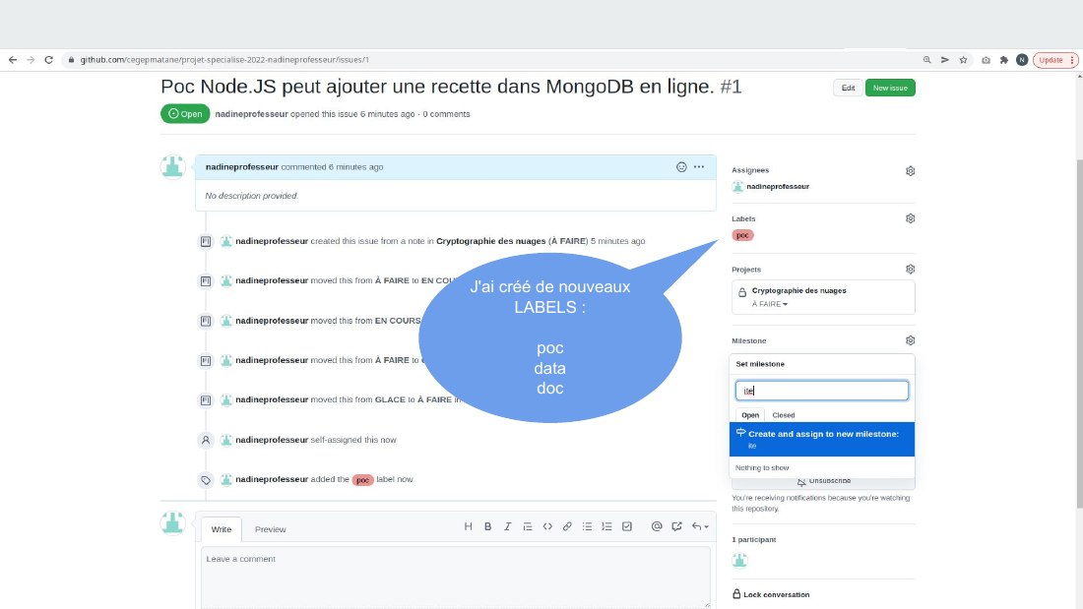This screenshot has width=1083, height=609.
Task: Expand the À FAIRE project column dropdown
Action: (770, 304)
